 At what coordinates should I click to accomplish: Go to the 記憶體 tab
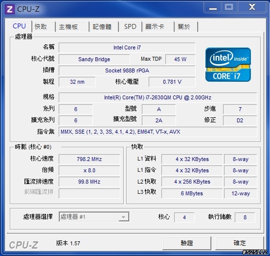(x=104, y=27)
